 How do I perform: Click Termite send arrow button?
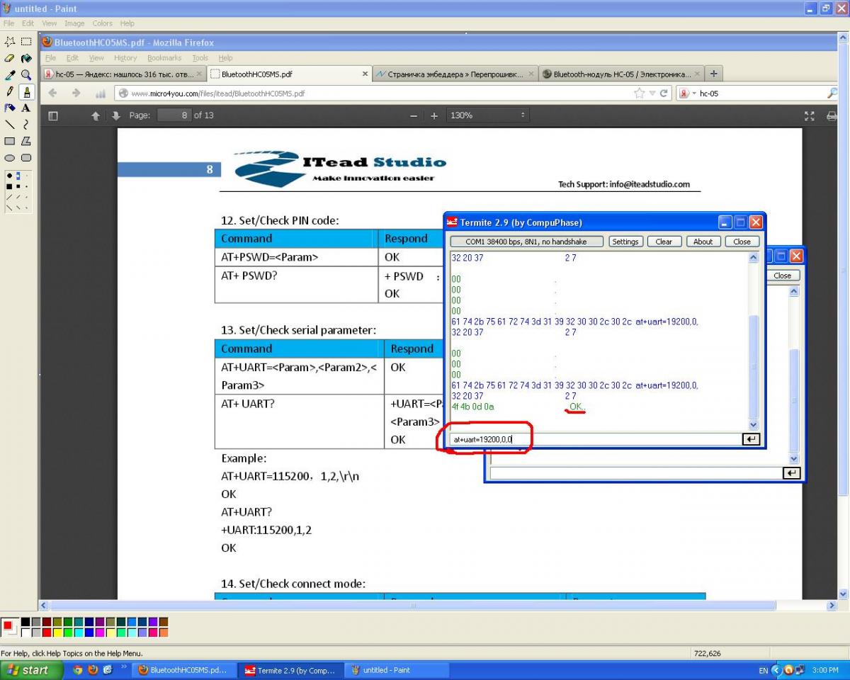tap(751, 439)
